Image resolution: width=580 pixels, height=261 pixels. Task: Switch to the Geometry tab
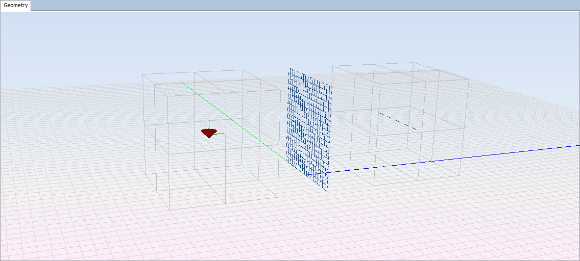(x=16, y=6)
